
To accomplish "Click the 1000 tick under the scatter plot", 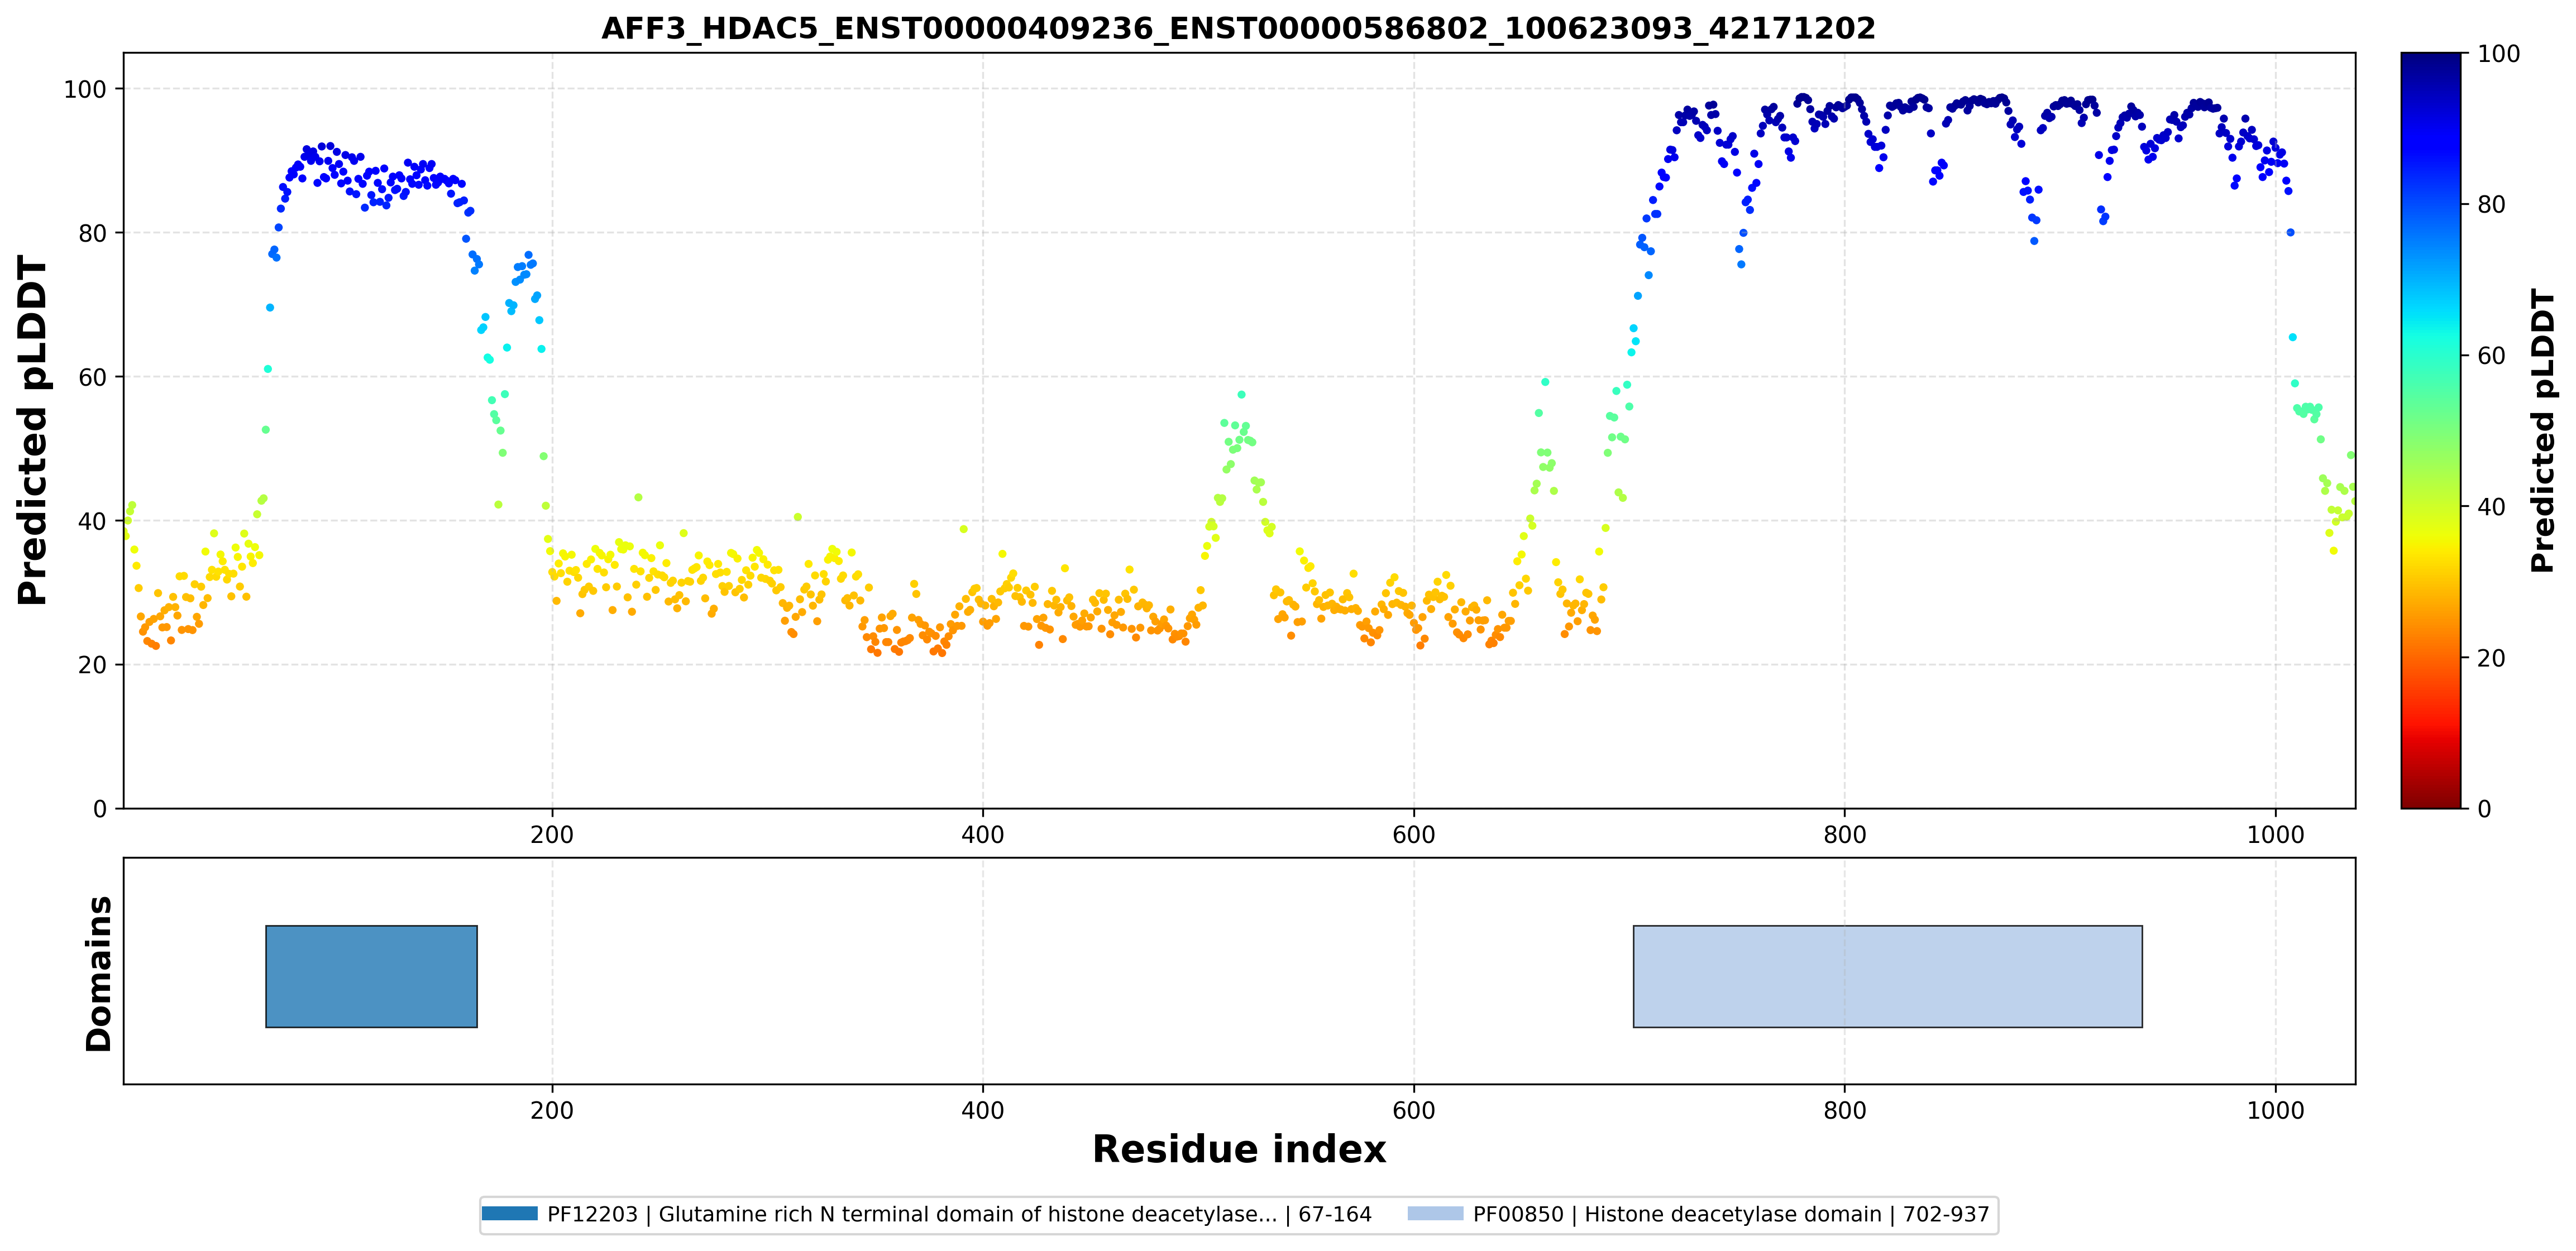I will [2276, 835].
